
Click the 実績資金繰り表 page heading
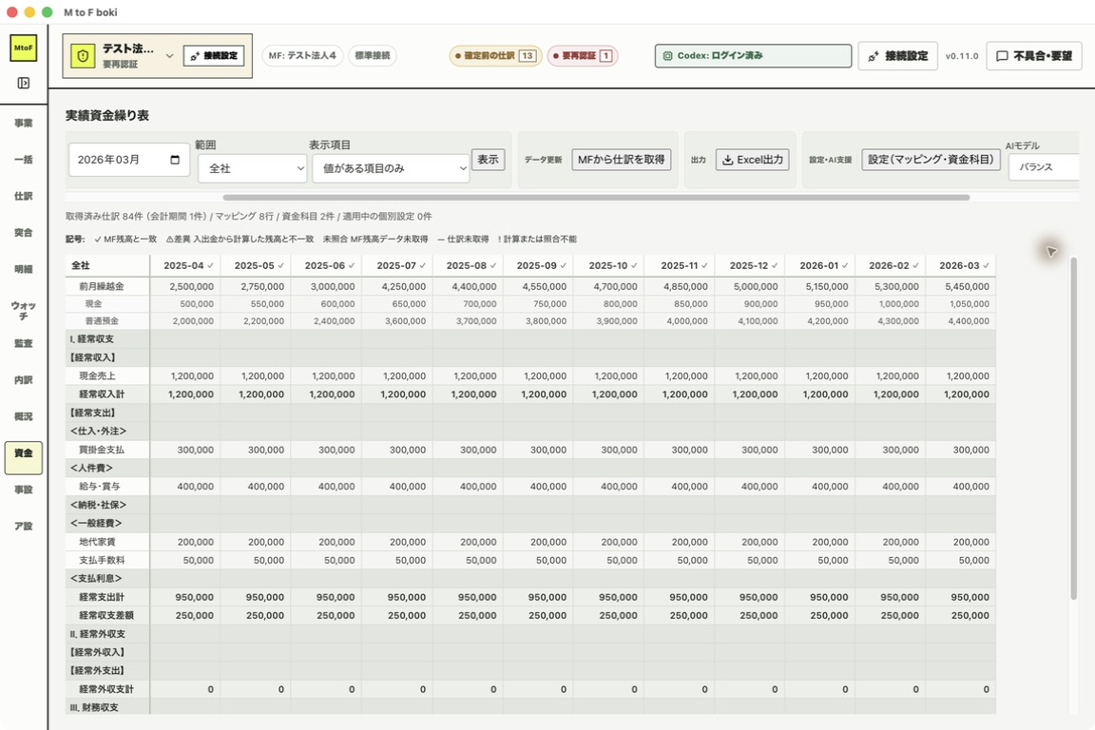pos(106,116)
